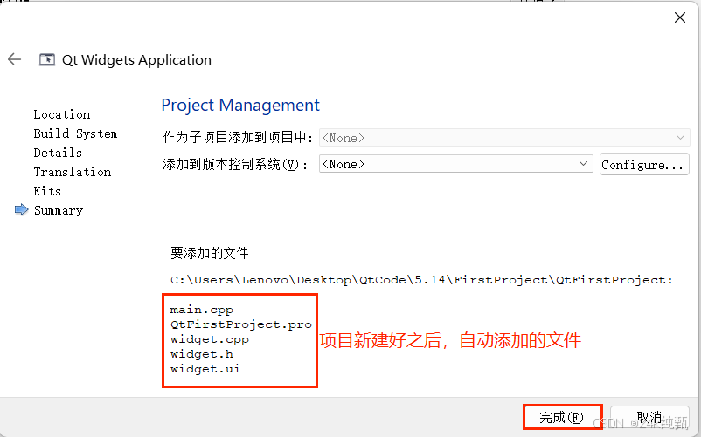Click the 添加到版本控制系统(V) label

(x=235, y=165)
